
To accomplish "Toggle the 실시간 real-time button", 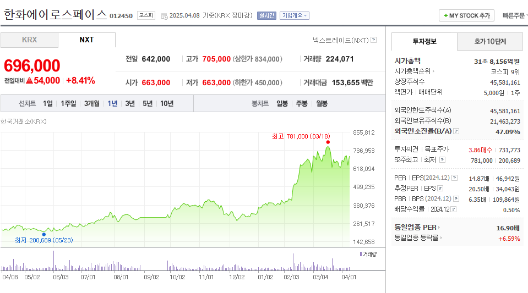I will [266, 15].
